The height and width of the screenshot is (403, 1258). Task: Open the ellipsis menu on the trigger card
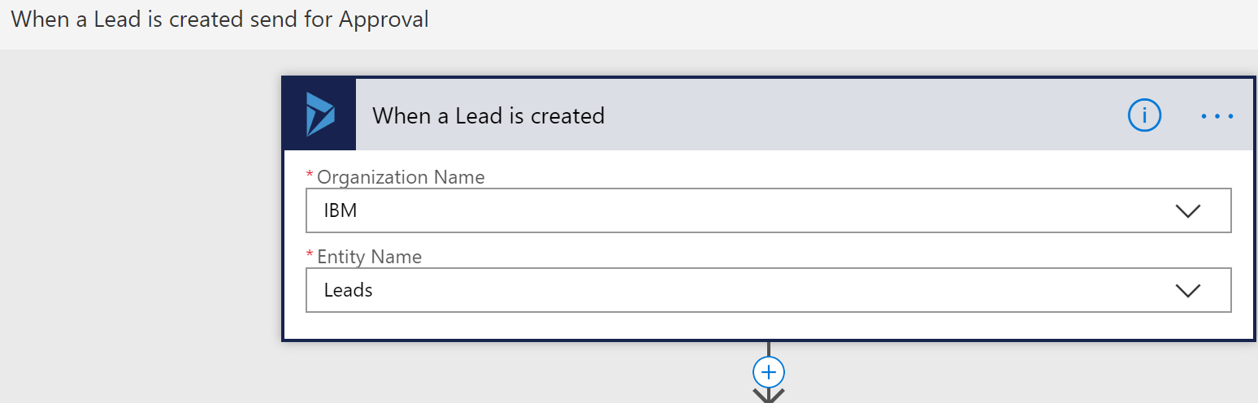(x=1217, y=116)
